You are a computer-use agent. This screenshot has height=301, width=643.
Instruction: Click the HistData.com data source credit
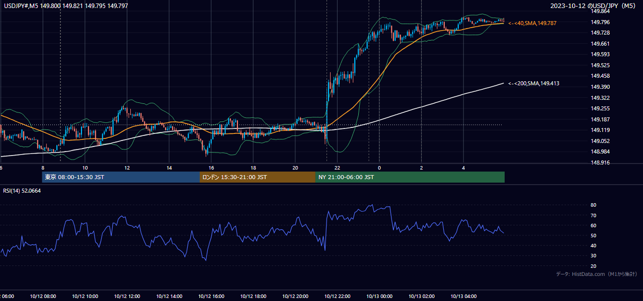[x=597, y=274]
